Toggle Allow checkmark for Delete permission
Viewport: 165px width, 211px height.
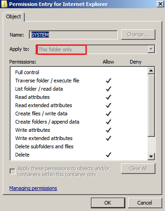pyautogui.click(x=108, y=155)
